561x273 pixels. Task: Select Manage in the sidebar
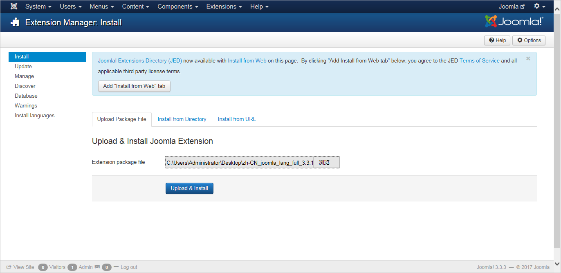pyautogui.click(x=25, y=76)
